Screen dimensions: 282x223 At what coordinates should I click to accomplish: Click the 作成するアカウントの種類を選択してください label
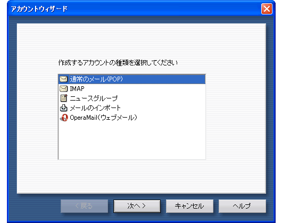click(118, 63)
